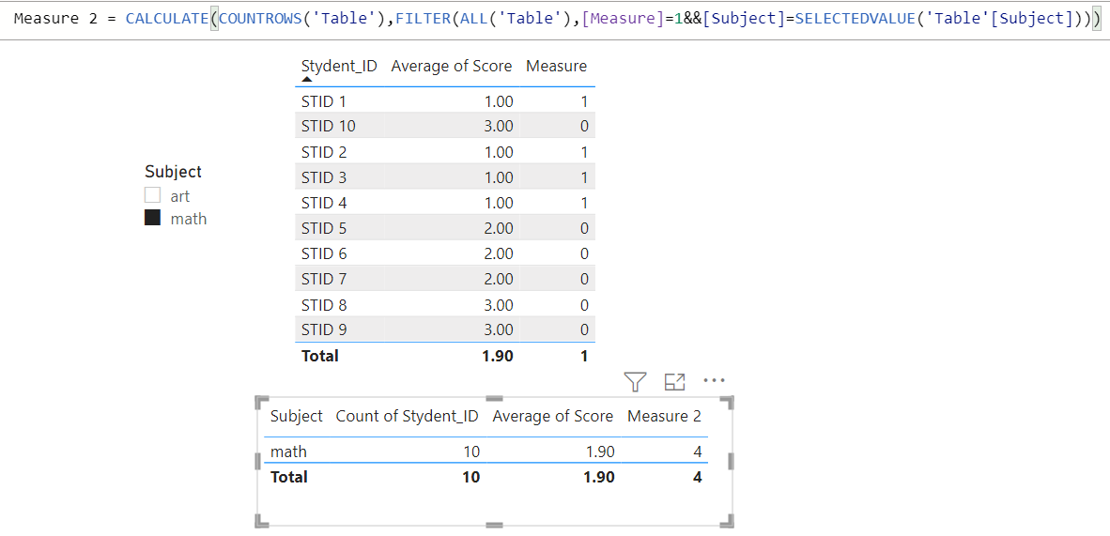Click the Total label in the upper table
1110x536 pixels.
coord(320,356)
